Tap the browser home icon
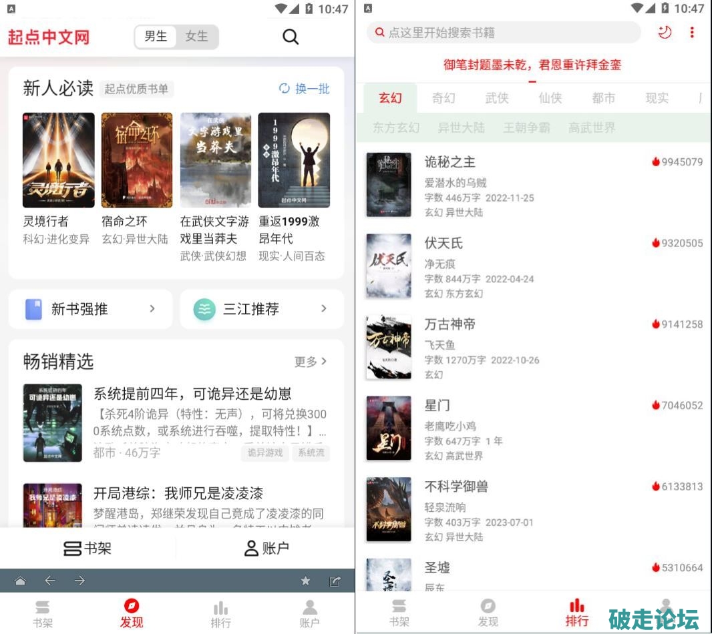Screen dimensions: 712x634 coord(21,581)
